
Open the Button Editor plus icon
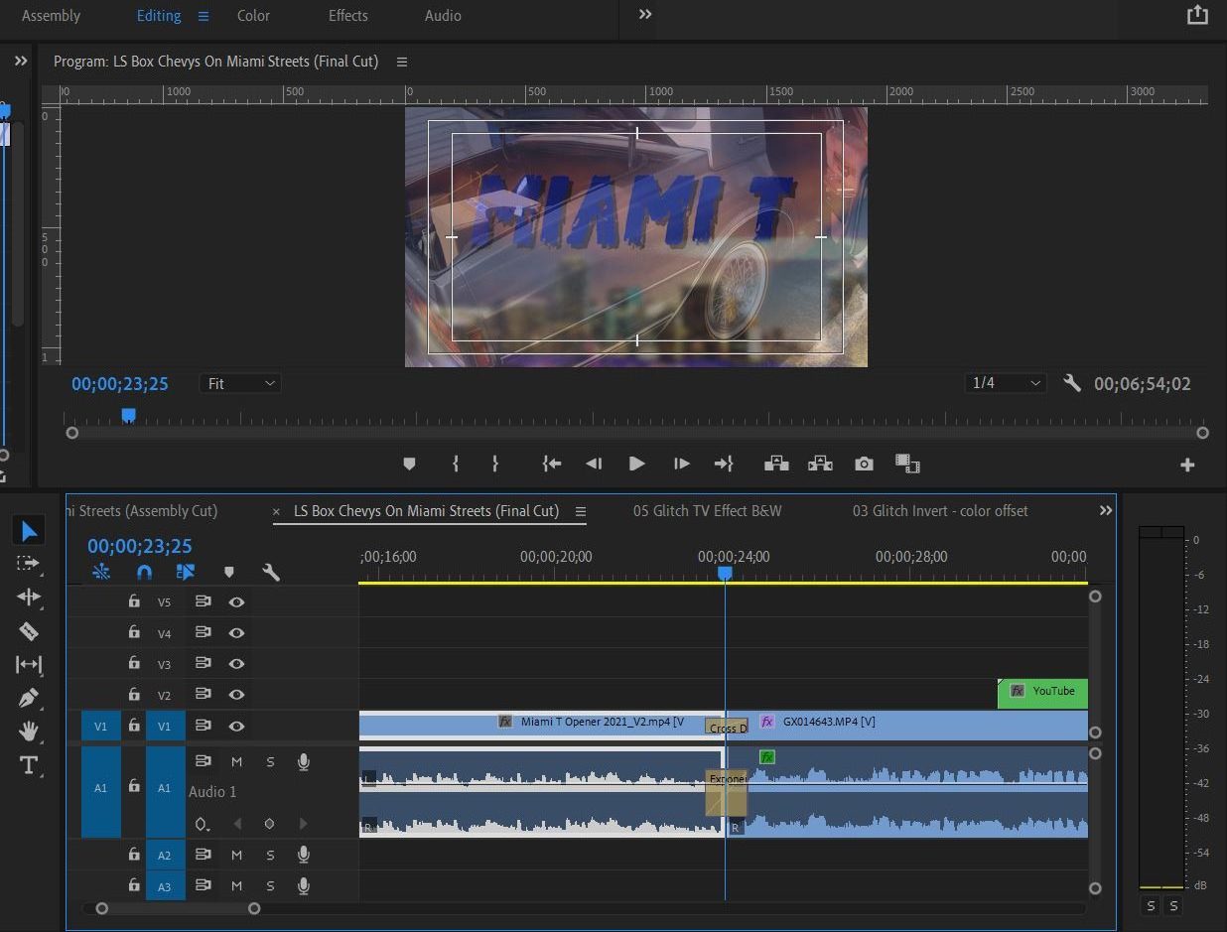pos(1187,465)
